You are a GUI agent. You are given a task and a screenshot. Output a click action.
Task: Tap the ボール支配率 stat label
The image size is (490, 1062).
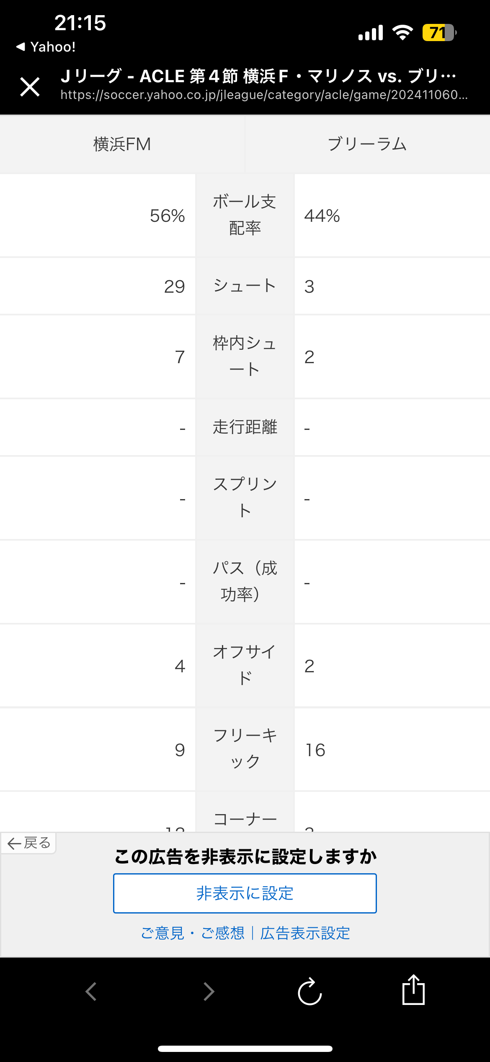245,215
